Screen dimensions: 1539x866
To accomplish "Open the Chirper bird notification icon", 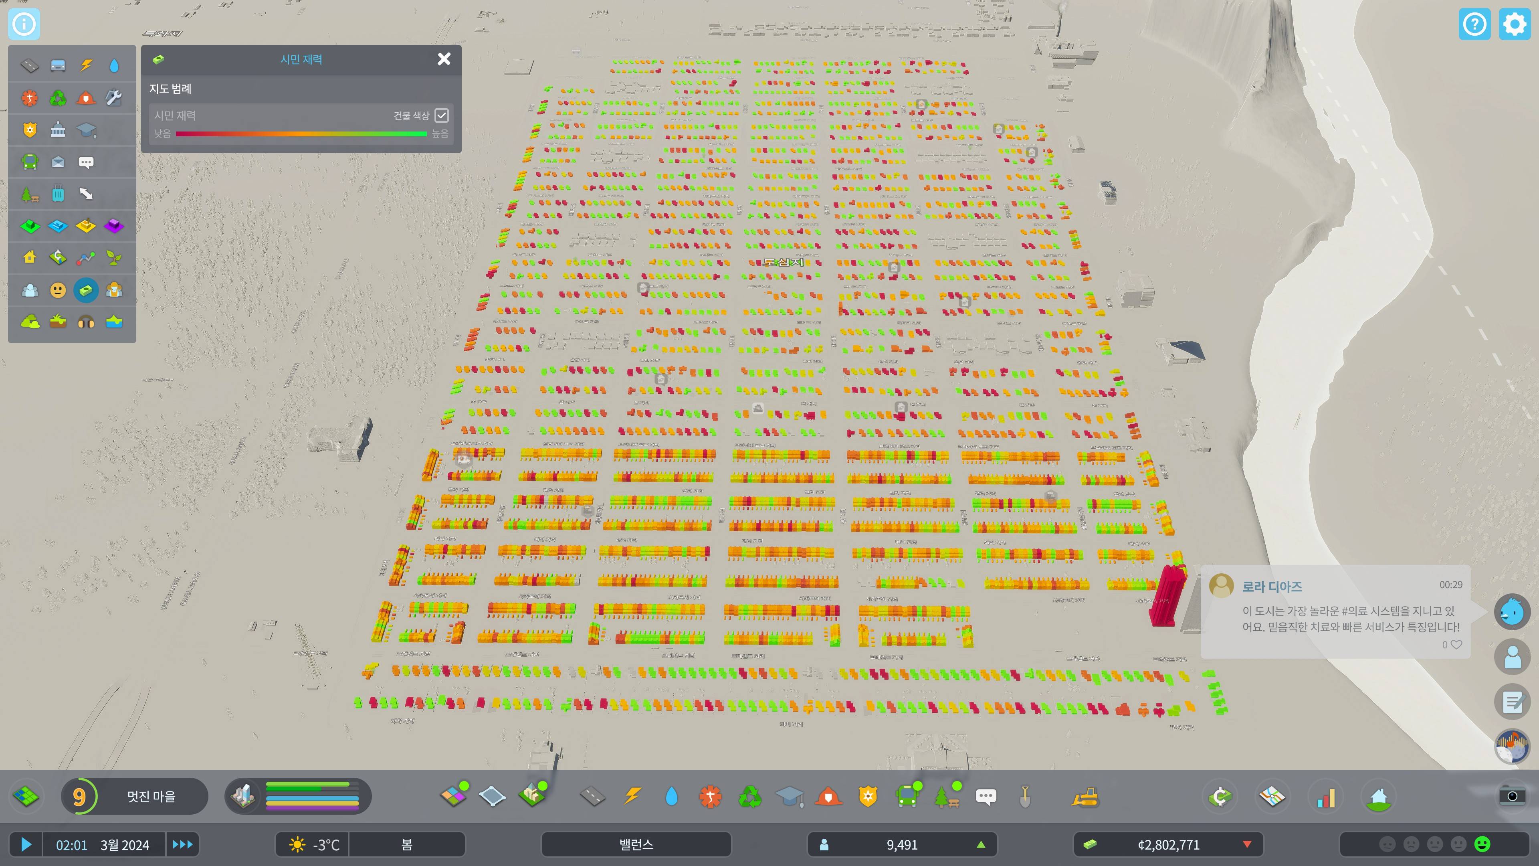I will coord(1511,611).
